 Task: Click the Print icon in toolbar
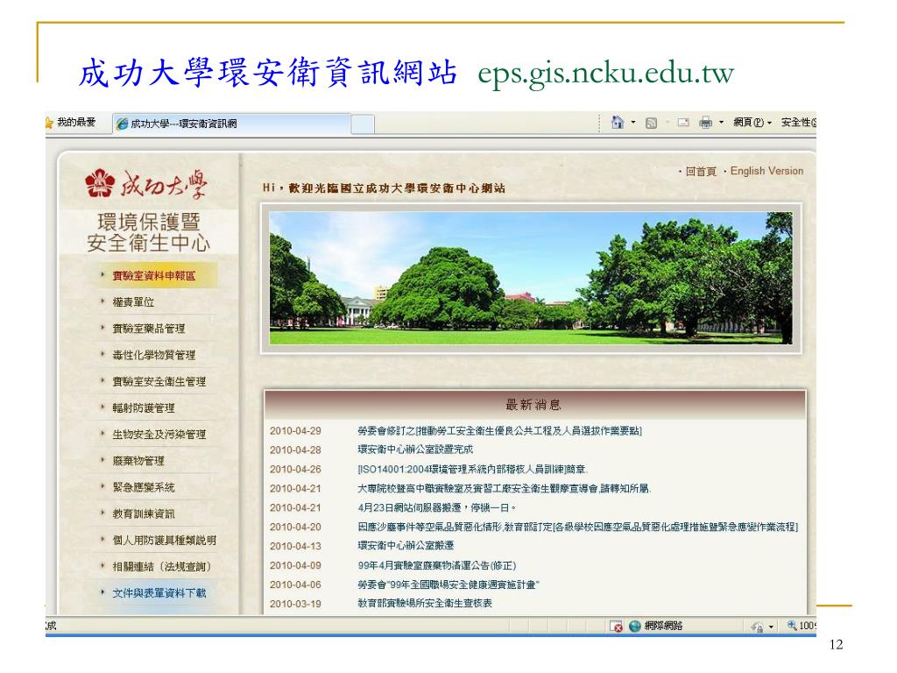pyautogui.click(x=706, y=123)
